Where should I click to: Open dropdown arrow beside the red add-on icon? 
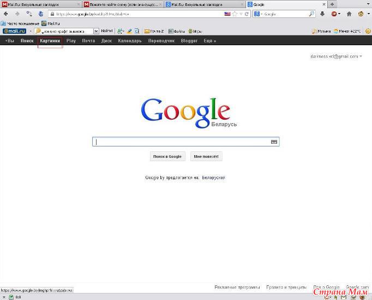pyautogui.click(x=339, y=14)
